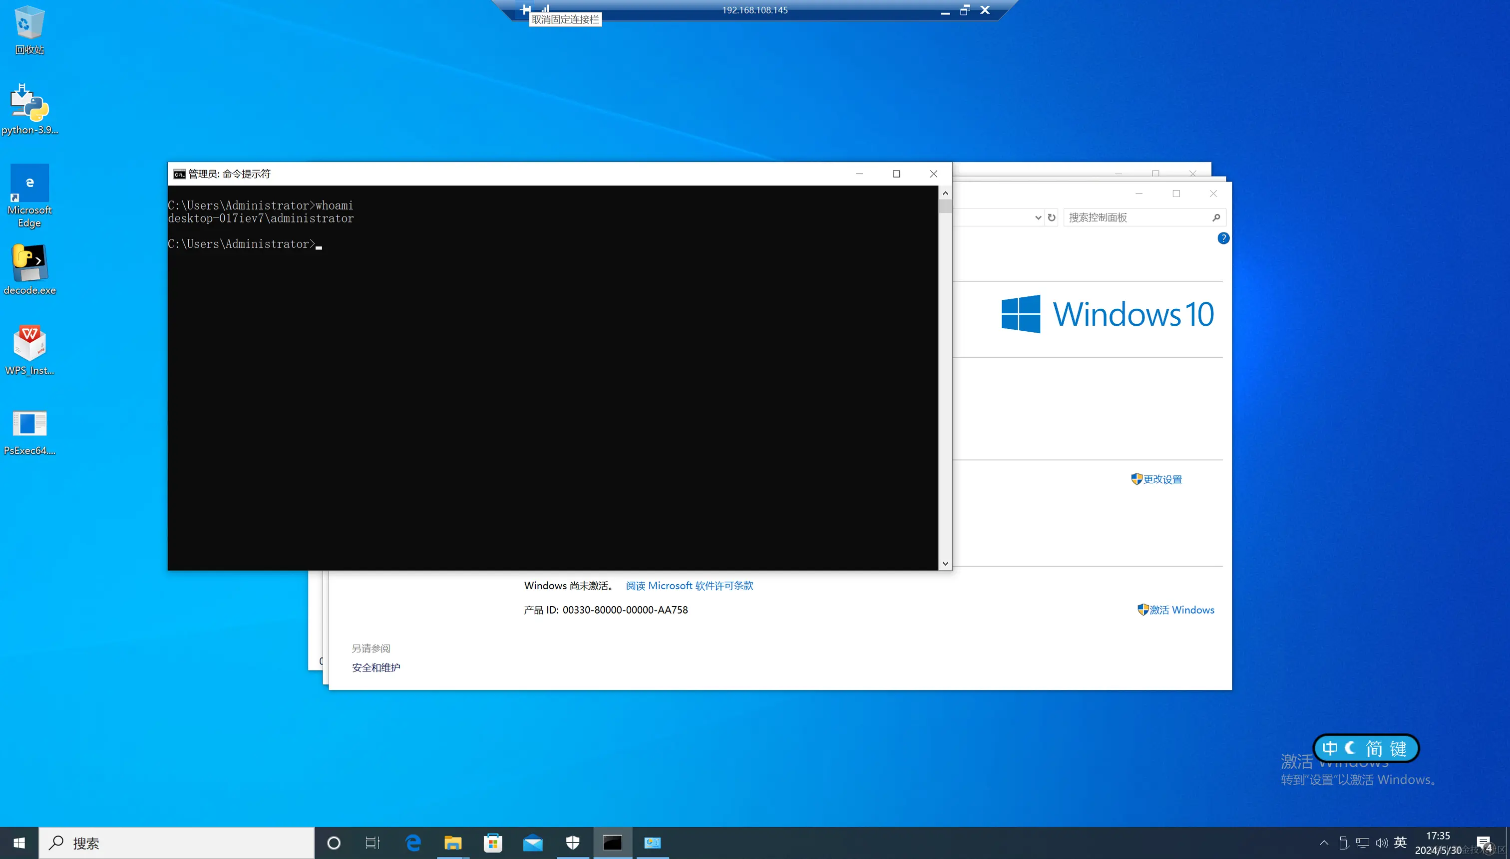Open the 激活 Windows link
This screenshot has width=1510, height=859.
[1181, 610]
